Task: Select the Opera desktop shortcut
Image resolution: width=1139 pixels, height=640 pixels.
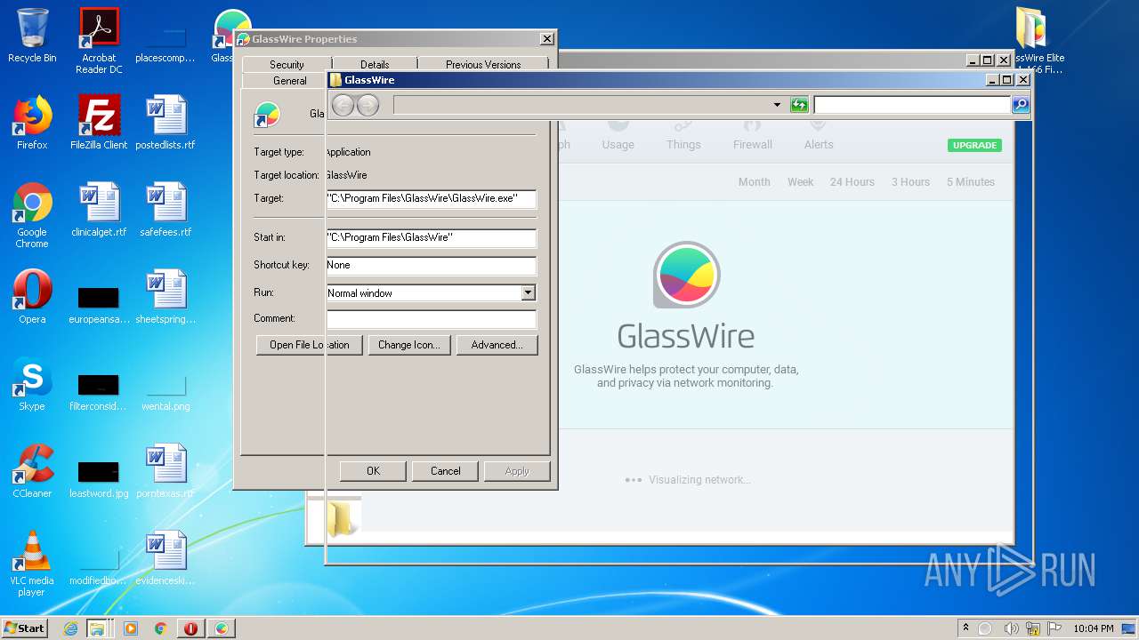Action: [x=32, y=297]
